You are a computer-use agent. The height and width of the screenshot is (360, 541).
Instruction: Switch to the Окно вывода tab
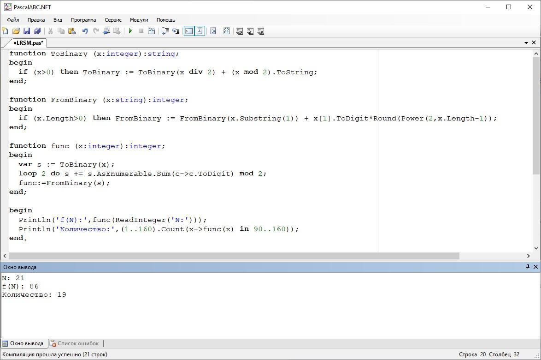tap(24, 343)
